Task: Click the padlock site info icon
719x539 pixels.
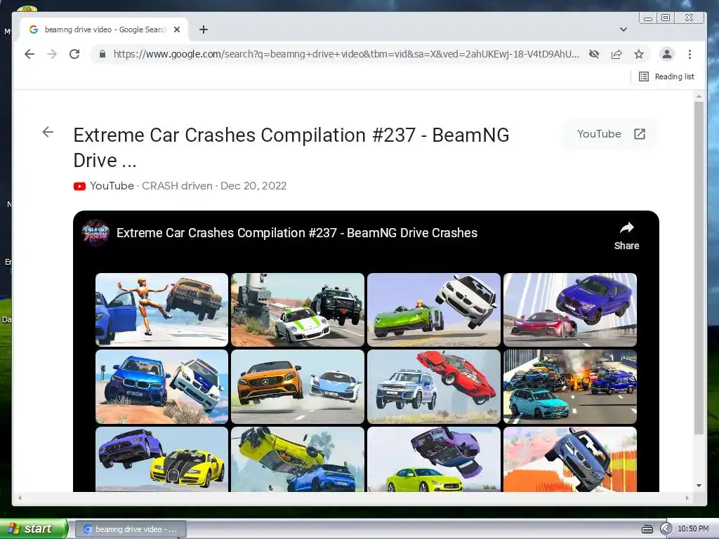Action: pos(103,54)
